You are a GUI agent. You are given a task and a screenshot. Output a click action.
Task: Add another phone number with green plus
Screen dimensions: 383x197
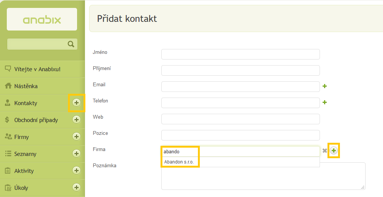tap(324, 102)
